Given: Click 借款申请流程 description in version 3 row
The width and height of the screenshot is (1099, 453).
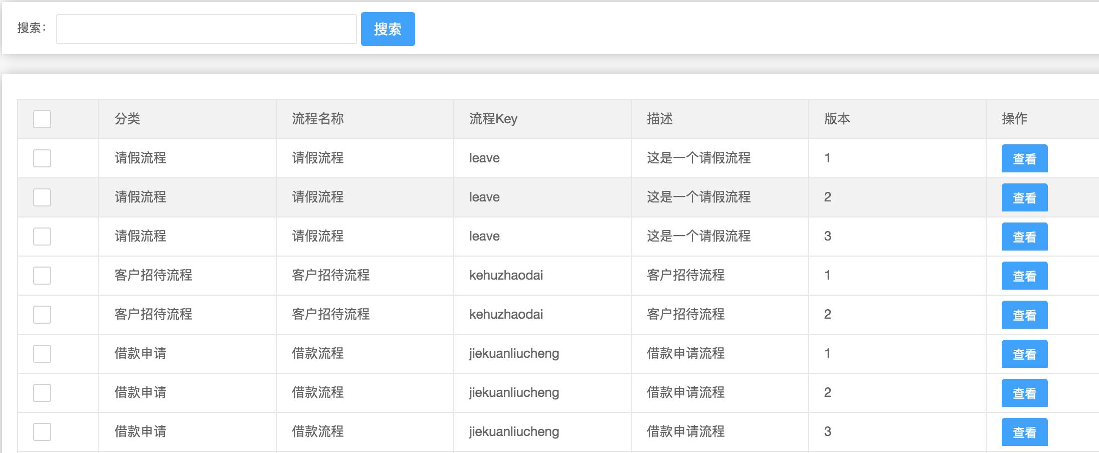Looking at the screenshot, I should tap(686, 431).
